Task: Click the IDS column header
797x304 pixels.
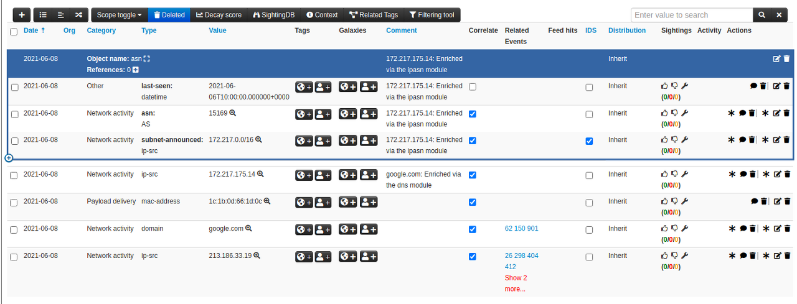Action: click(590, 30)
